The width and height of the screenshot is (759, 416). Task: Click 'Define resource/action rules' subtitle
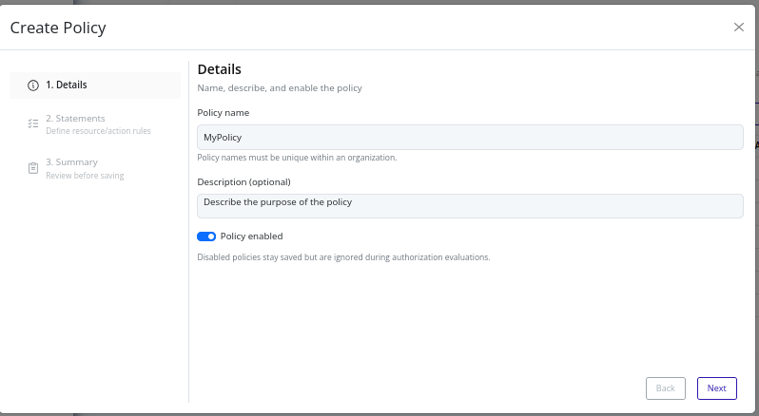pyautogui.click(x=98, y=131)
